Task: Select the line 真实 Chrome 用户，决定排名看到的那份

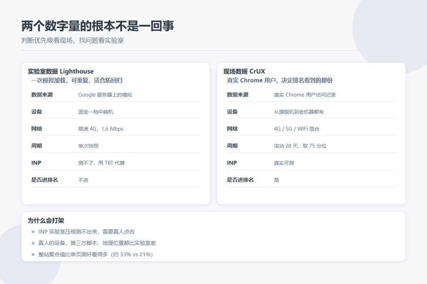Action: 280,80
